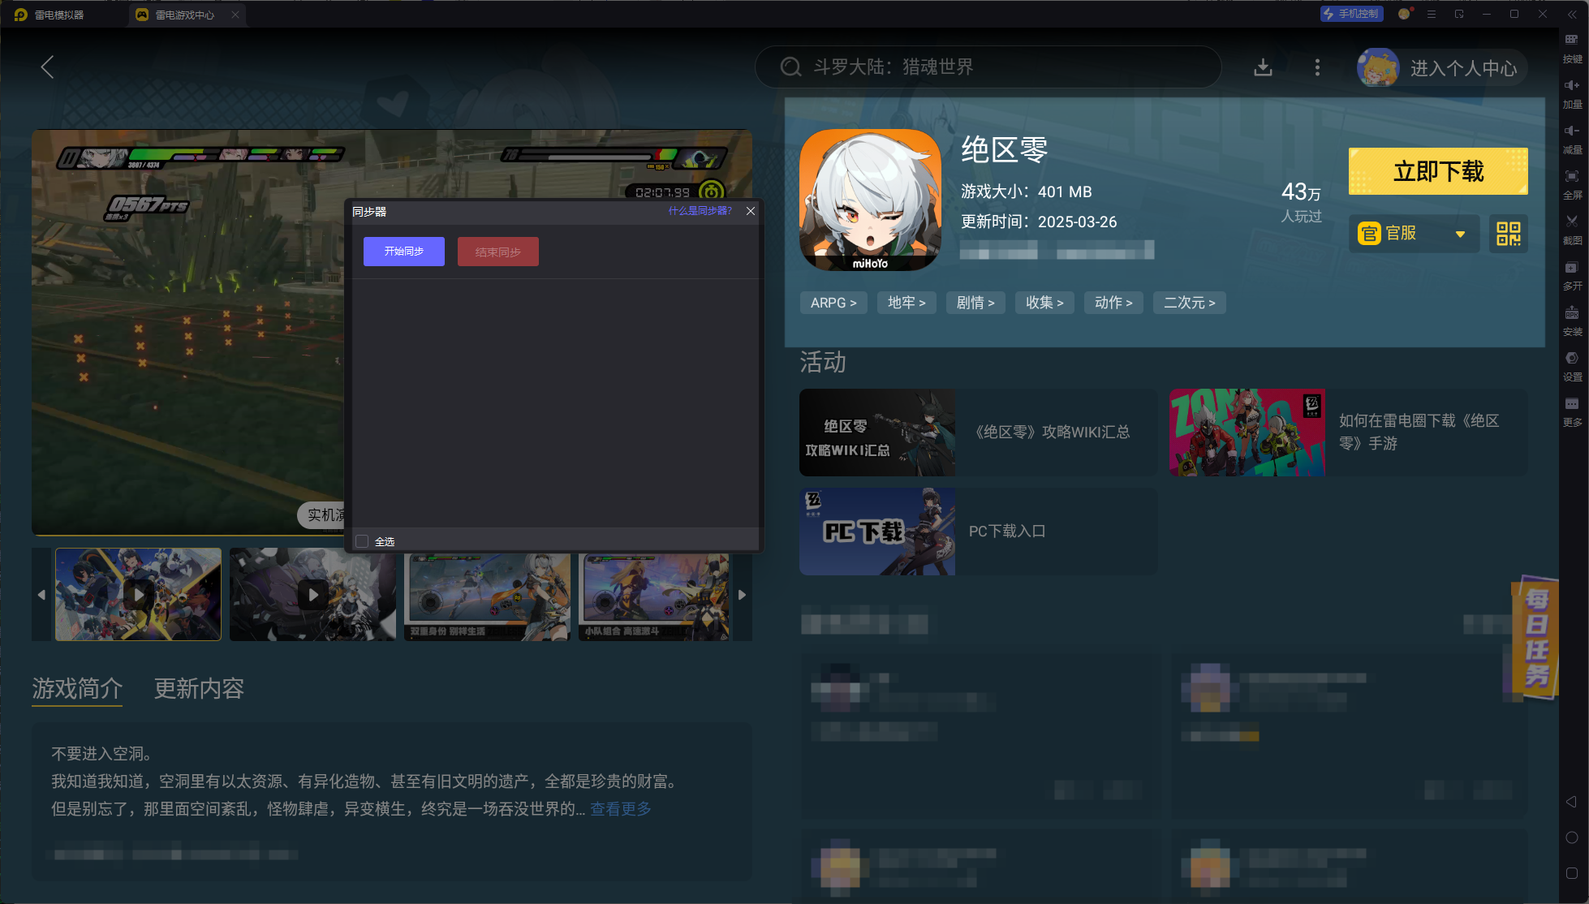This screenshot has width=1589, height=904.
Task: Click the Android back triangle in the sidebar
Action: pos(1571,802)
